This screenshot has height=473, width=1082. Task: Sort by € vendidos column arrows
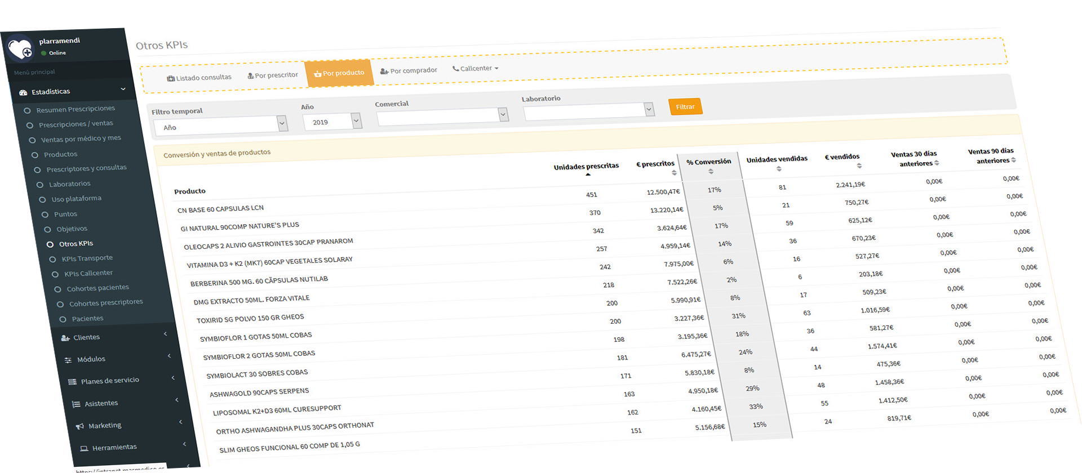(x=859, y=166)
